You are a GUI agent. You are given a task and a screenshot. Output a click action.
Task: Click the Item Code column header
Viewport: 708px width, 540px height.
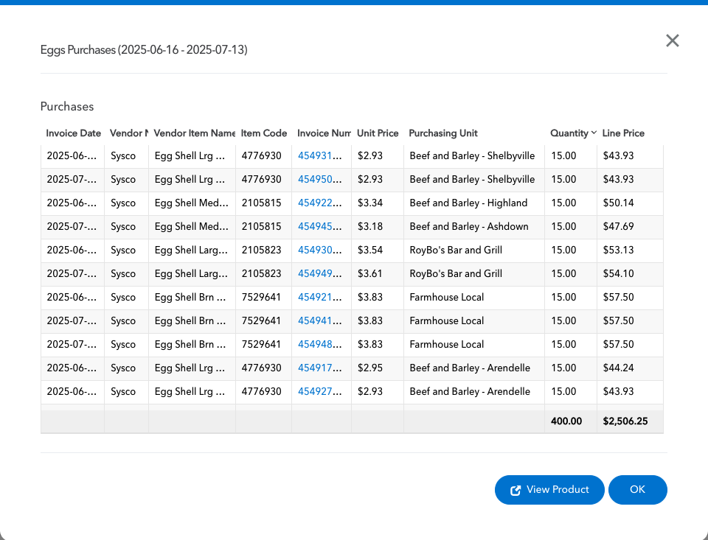(x=263, y=133)
